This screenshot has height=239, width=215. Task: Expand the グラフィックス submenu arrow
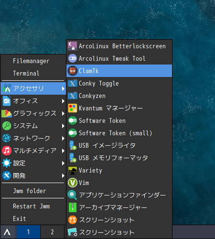pos(63,113)
